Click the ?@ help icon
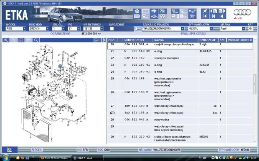 click(163, 11)
